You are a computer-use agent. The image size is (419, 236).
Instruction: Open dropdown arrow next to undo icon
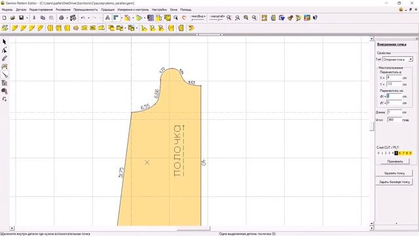tap(88, 18)
